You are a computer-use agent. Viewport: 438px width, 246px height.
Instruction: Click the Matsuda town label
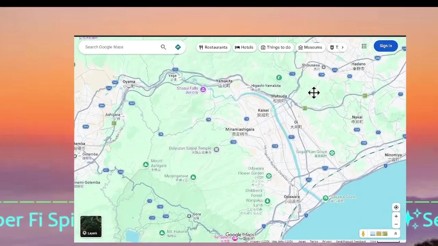[279, 98]
